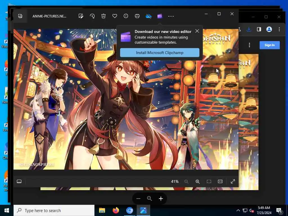Click the Fit to window icon
Screen dimensions: 288x216
pos(209,181)
